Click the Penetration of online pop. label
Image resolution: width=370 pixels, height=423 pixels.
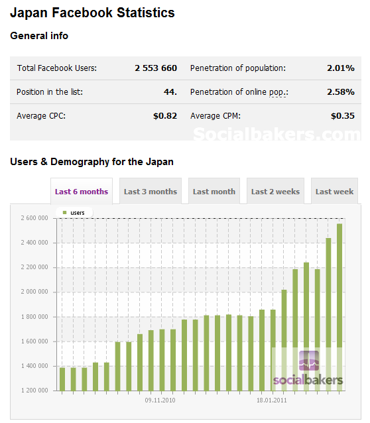[239, 92]
